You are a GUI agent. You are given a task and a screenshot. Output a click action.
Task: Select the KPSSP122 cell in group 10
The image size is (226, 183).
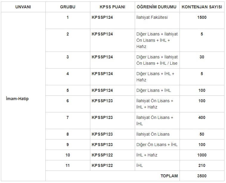(x=102, y=155)
